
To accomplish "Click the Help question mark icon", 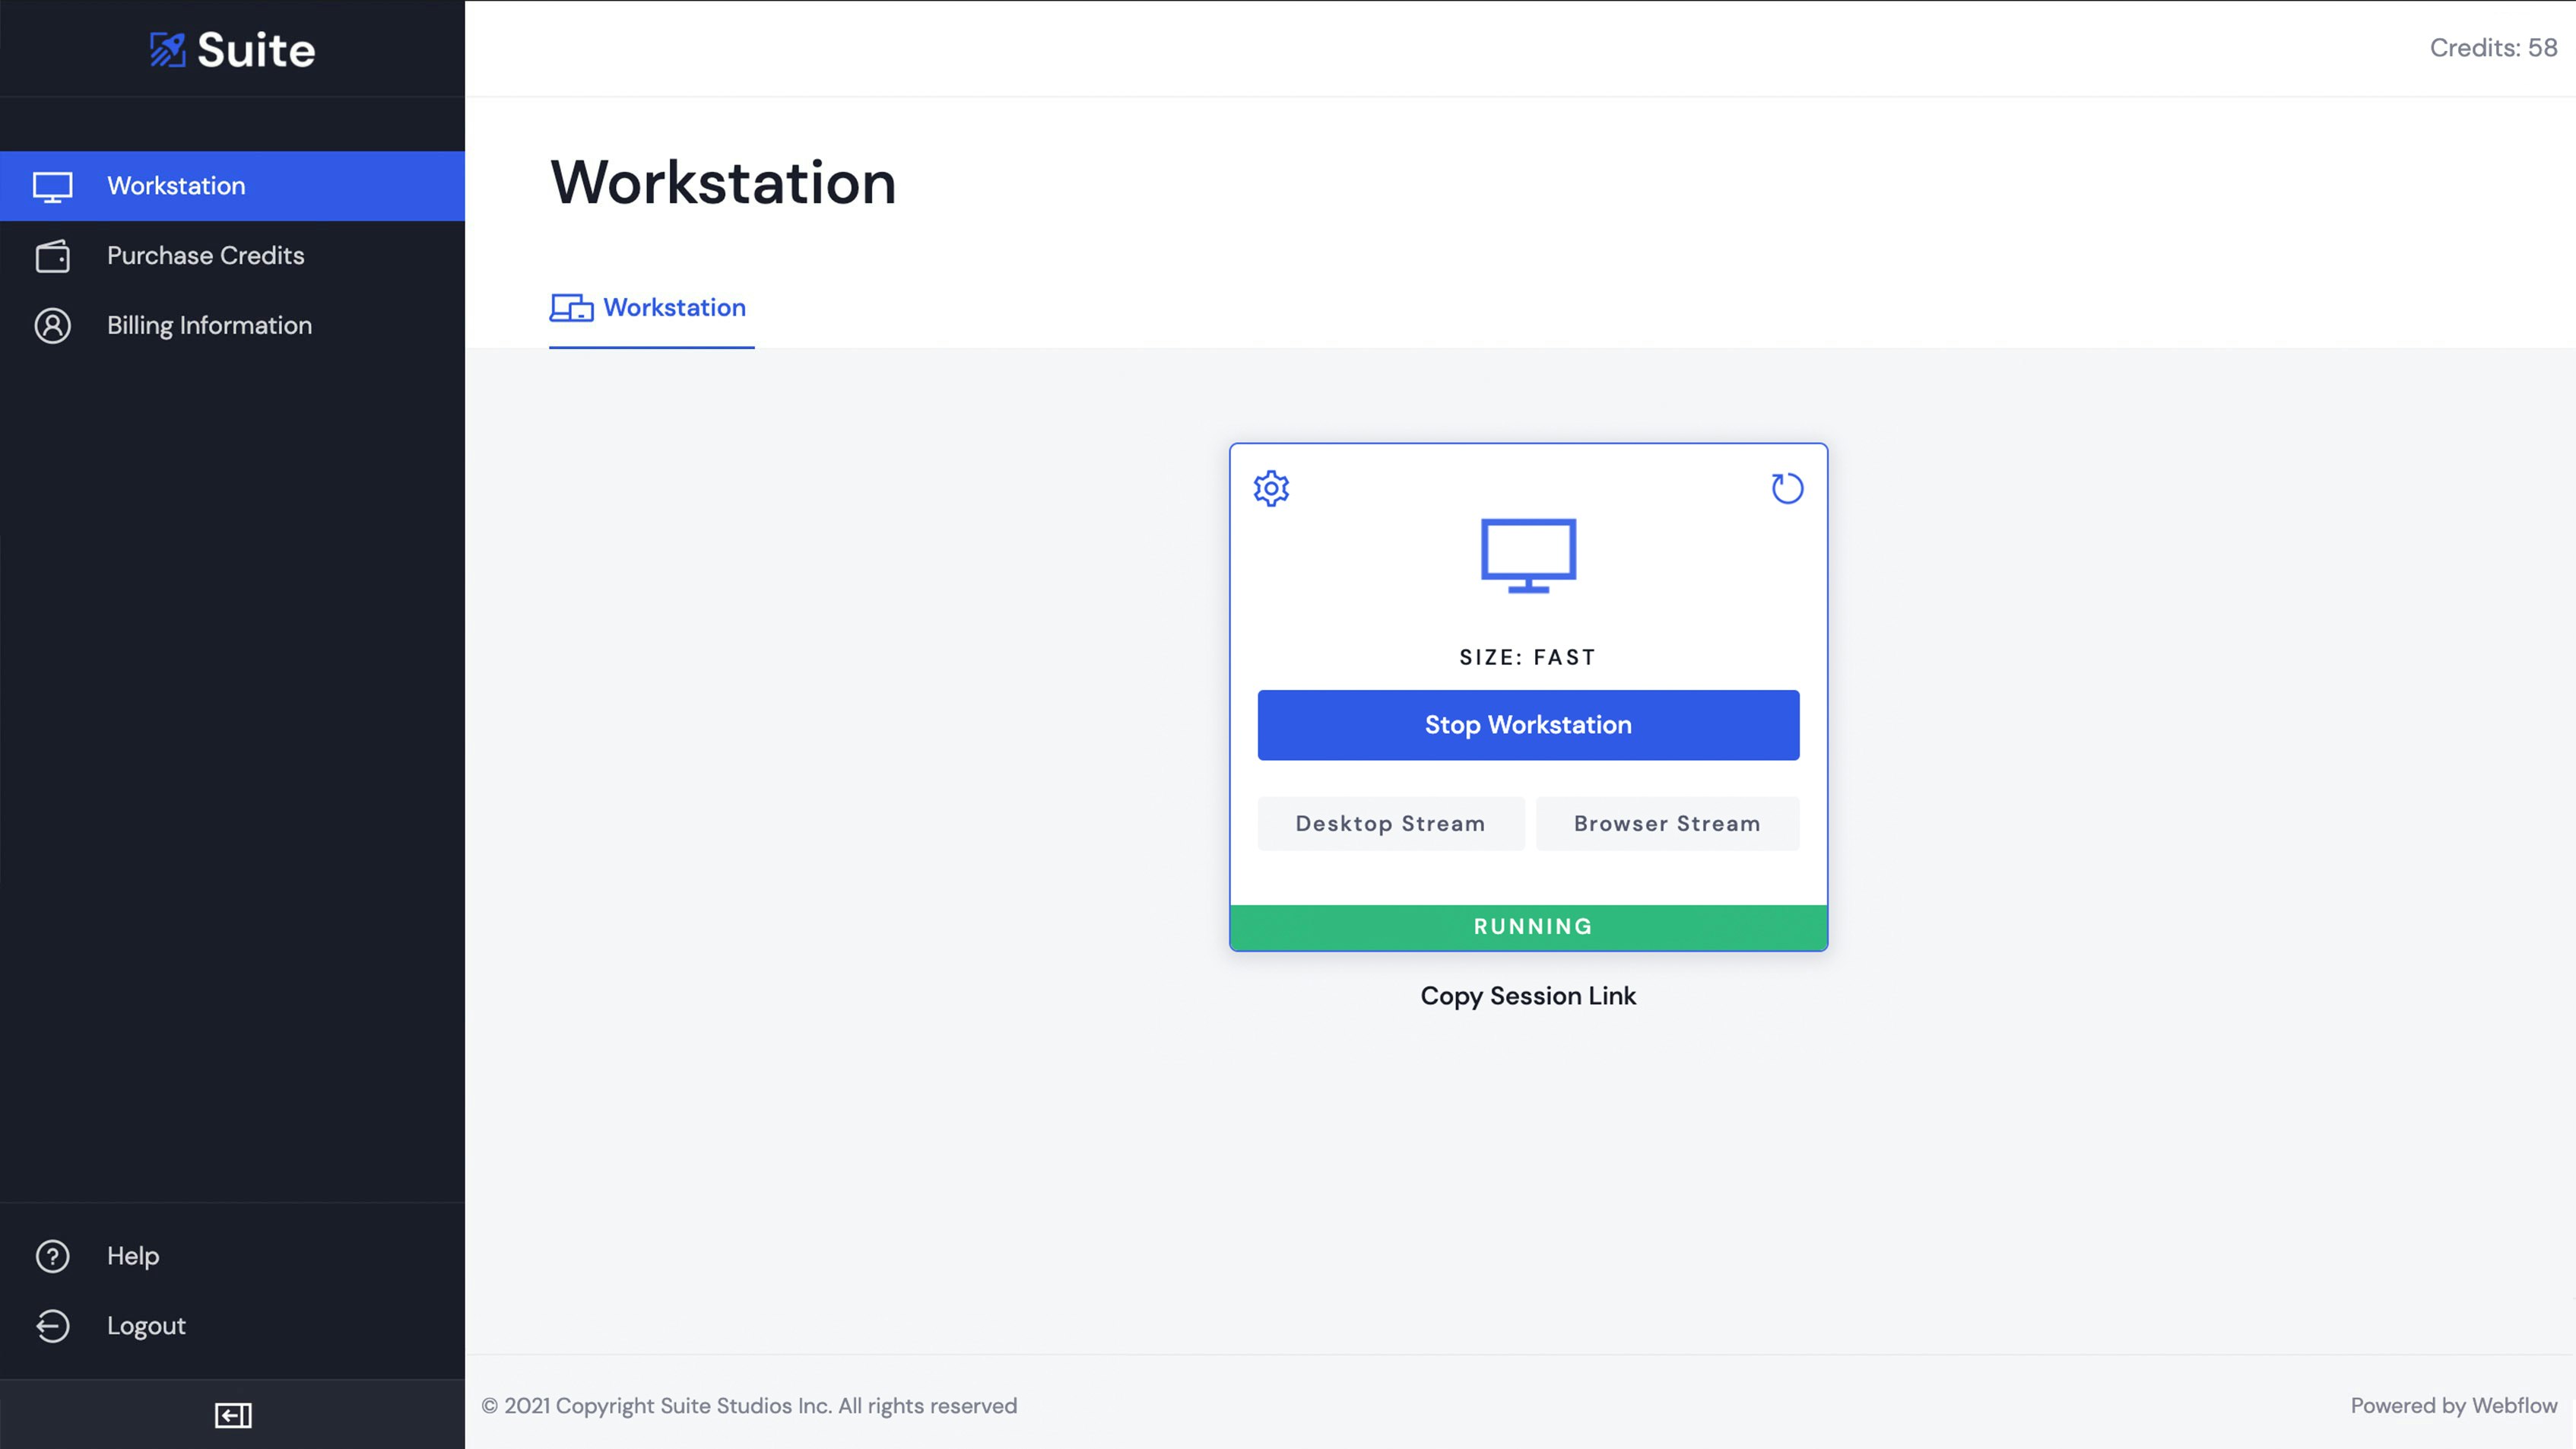I will tap(53, 1256).
